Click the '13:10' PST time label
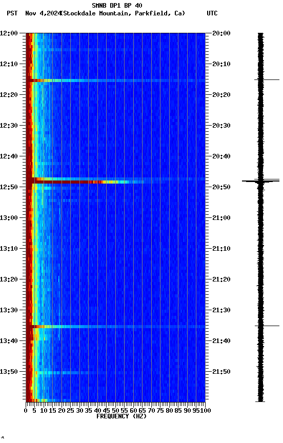The height and width of the screenshot is (443, 283). click(x=9, y=249)
